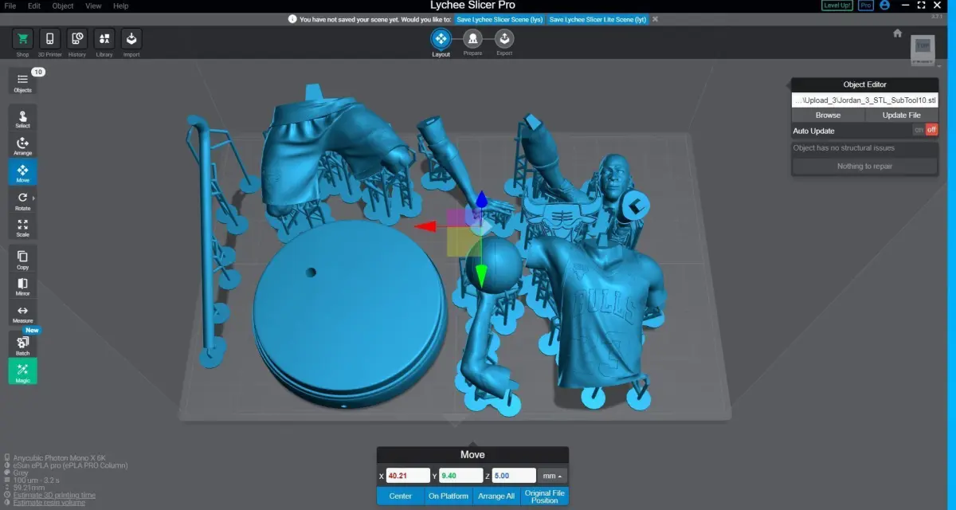Viewport: 956px width, 510px height.
Task: Click the Level Up! badge
Action: tap(836, 6)
